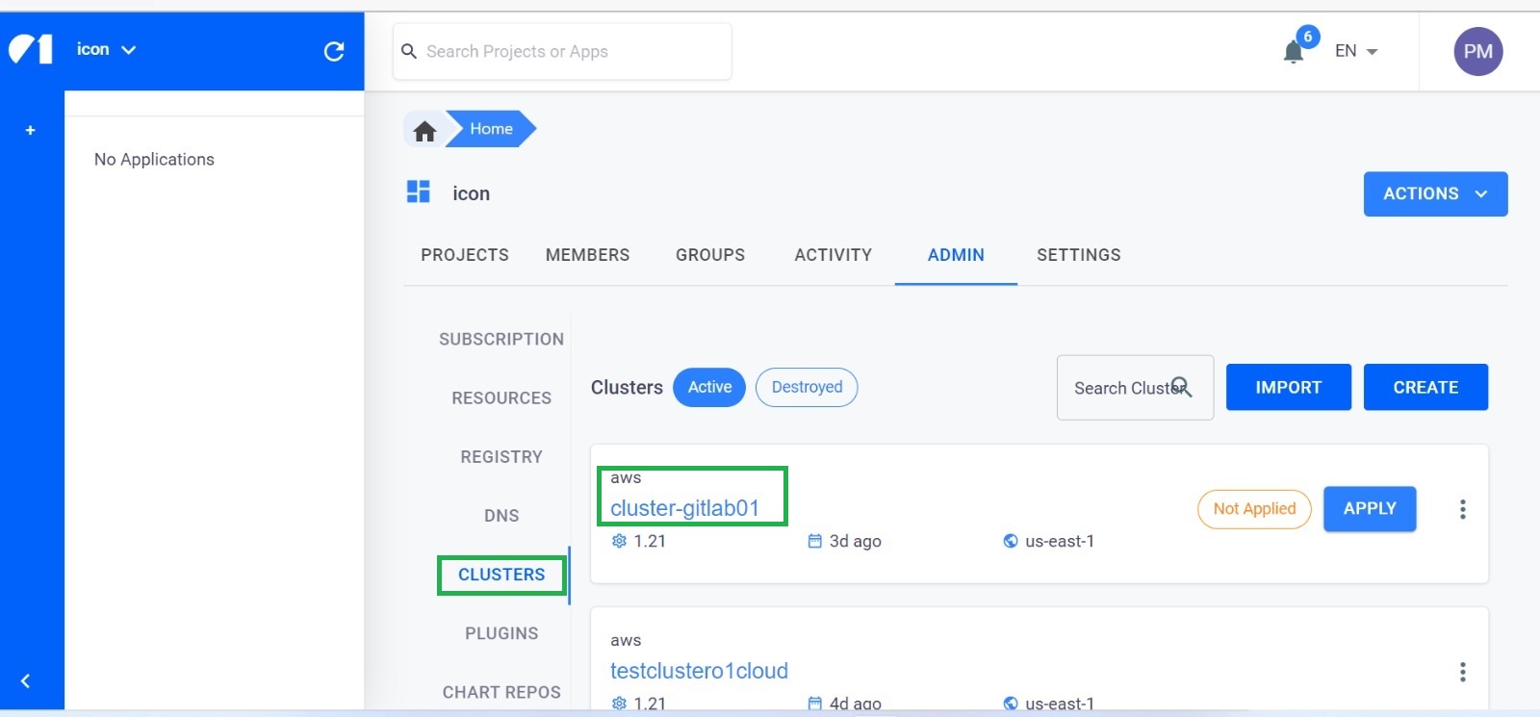The height and width of the screenshot is (717, 1540).
Task: Select CLUSTERS admin section
Action: (501, 575)
